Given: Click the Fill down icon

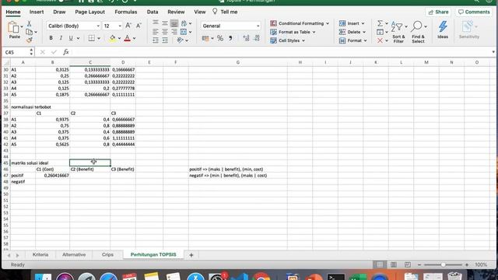Looking at the screenshot, I should point(380,32).
